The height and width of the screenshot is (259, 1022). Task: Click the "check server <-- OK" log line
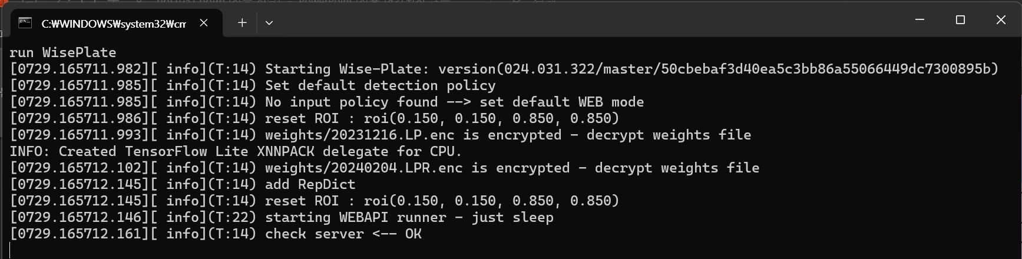[x=216, y=234]
